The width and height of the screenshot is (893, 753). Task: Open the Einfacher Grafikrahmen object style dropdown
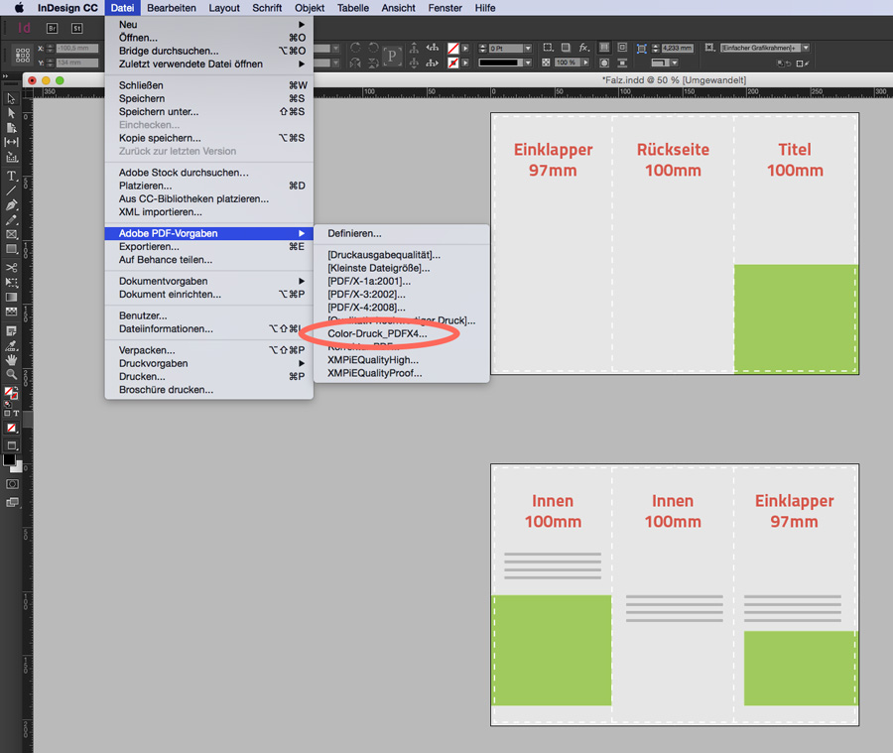coord(806,48)
